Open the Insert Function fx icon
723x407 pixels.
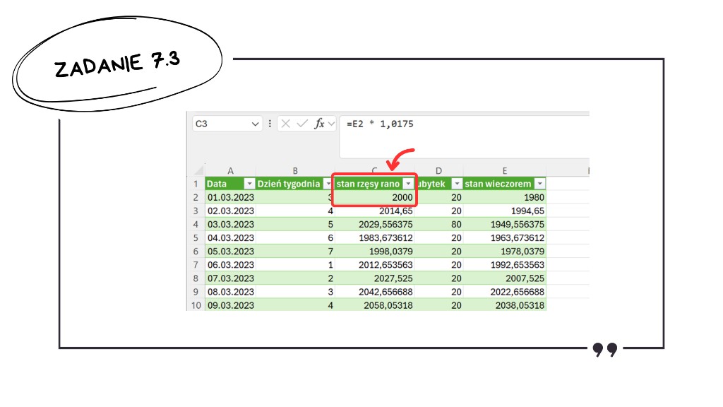click(319, 124)
